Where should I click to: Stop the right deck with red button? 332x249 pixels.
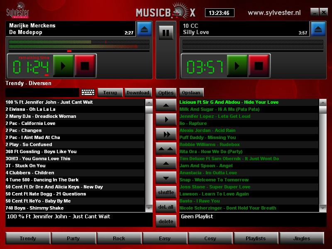(x=259, y=66)
